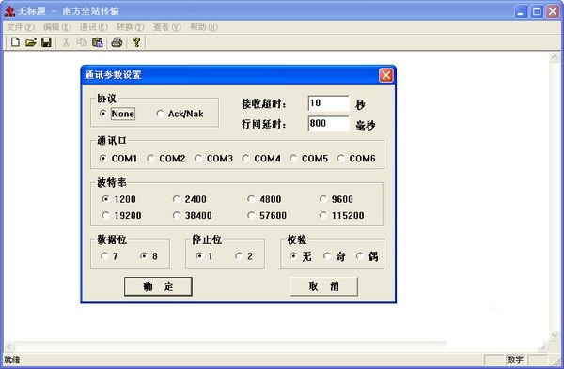Open help via question mark icon
This screenshot has height=369, width=564.
(x=136, y=42)
